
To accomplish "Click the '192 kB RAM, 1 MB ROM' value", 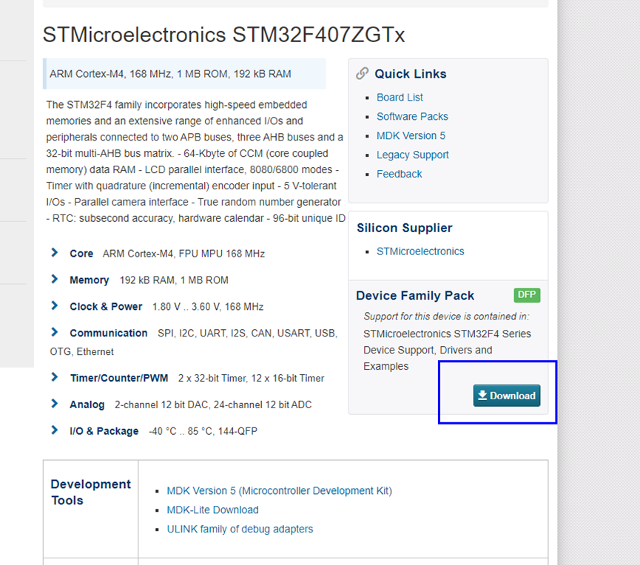I will tap(174, 280).
